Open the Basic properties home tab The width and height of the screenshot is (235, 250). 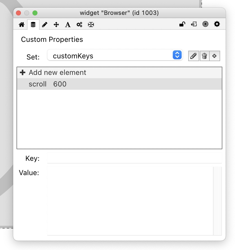[21, 25]
